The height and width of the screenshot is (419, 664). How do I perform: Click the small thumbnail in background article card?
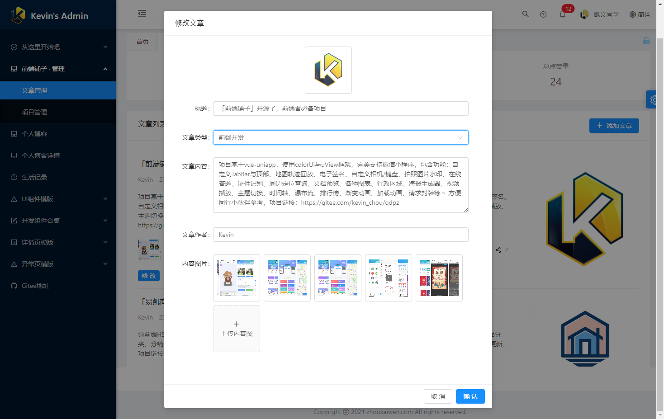pyautogui.click(x=149, y=250)
